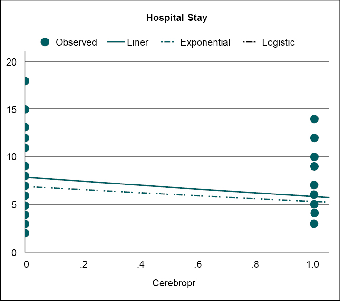Click the topmost observed point near 18
340x301 pixels.
point(25,81)
